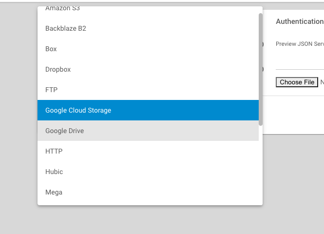Choose Google Drive in the dropdown list
The width and height of the screenshot is (324, 234).
pos(64,131)
